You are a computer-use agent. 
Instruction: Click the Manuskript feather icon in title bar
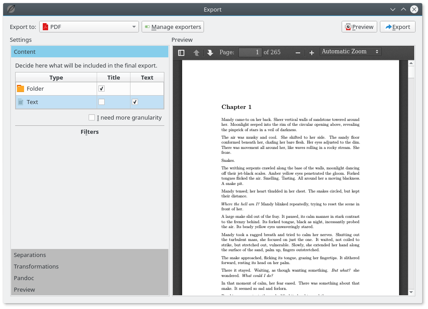(11, 9)
